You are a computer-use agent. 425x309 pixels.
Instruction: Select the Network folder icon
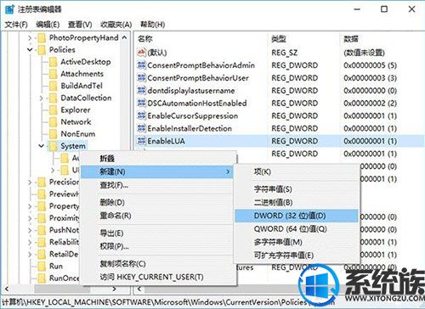[53, 122]
